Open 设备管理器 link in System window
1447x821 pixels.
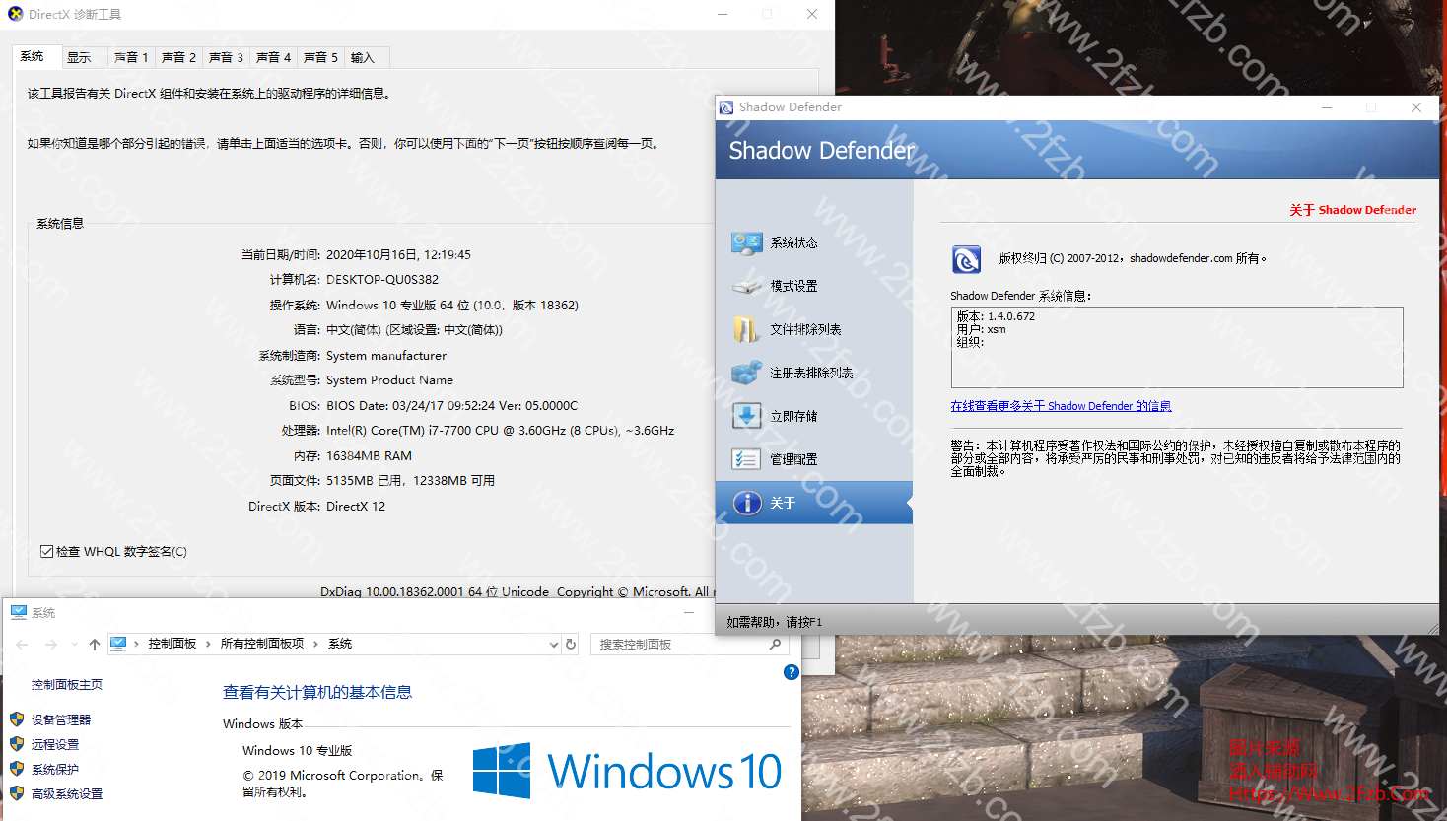click(x=61, y=719)
